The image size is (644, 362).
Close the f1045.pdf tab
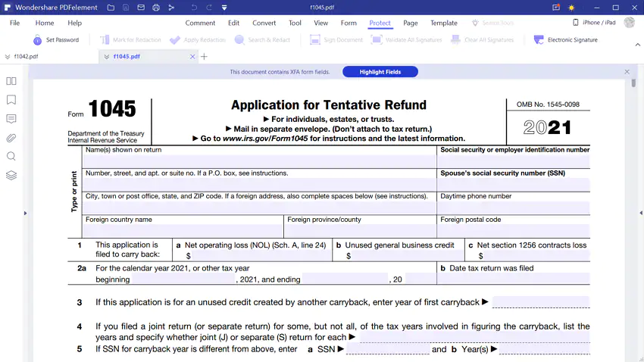192,57
